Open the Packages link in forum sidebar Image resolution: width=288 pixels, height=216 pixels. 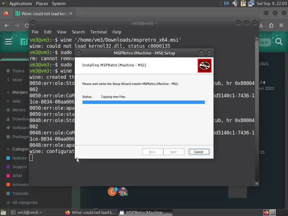[x=18, y=137]
